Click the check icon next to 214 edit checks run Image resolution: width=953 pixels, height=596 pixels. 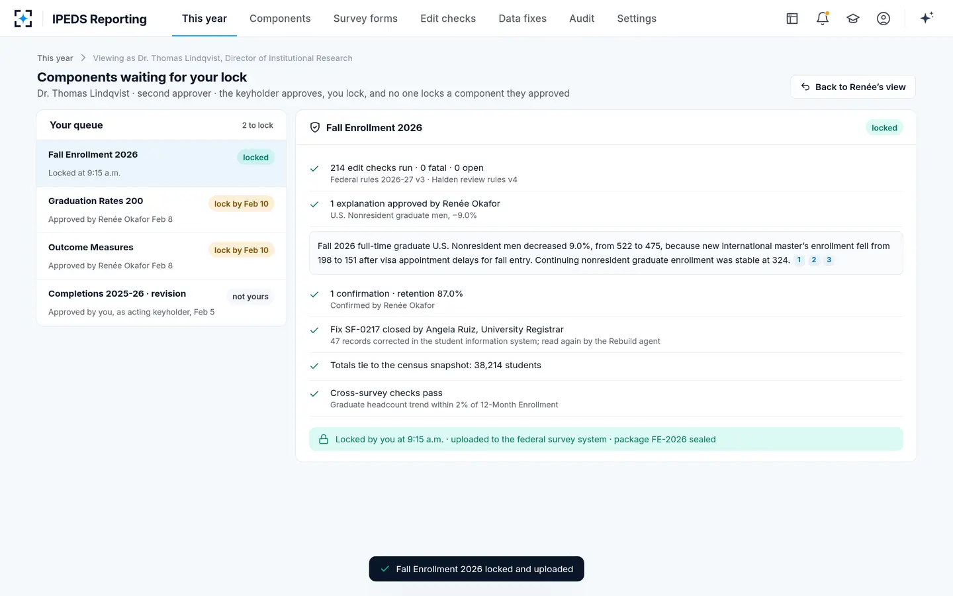[x=314, y=168]
